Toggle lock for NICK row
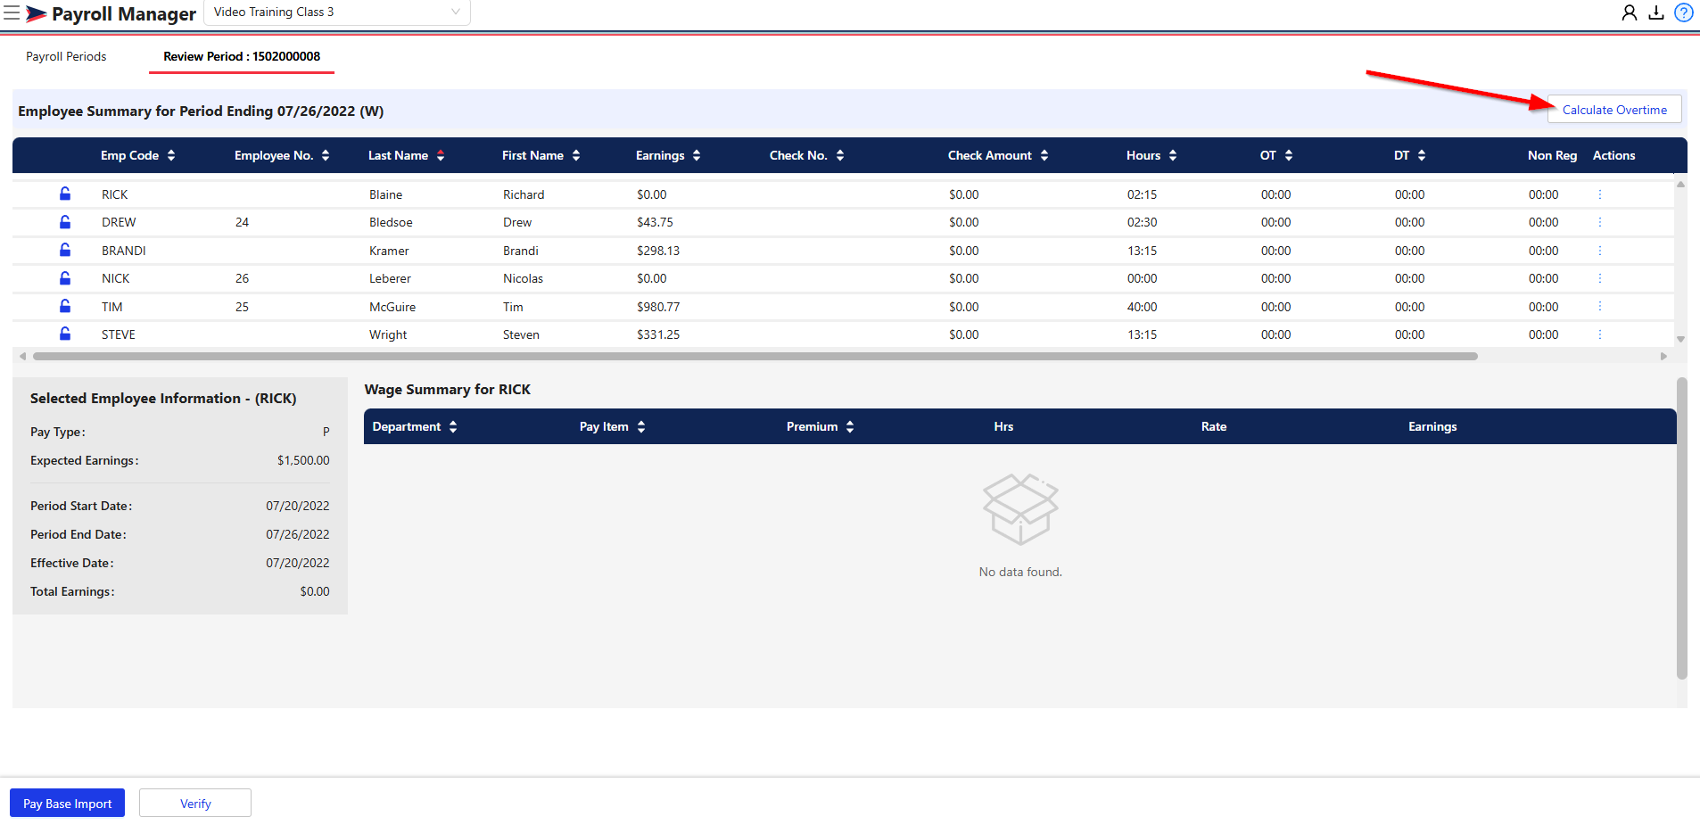This screenshot has width=1700, height=833. (65, 278)
